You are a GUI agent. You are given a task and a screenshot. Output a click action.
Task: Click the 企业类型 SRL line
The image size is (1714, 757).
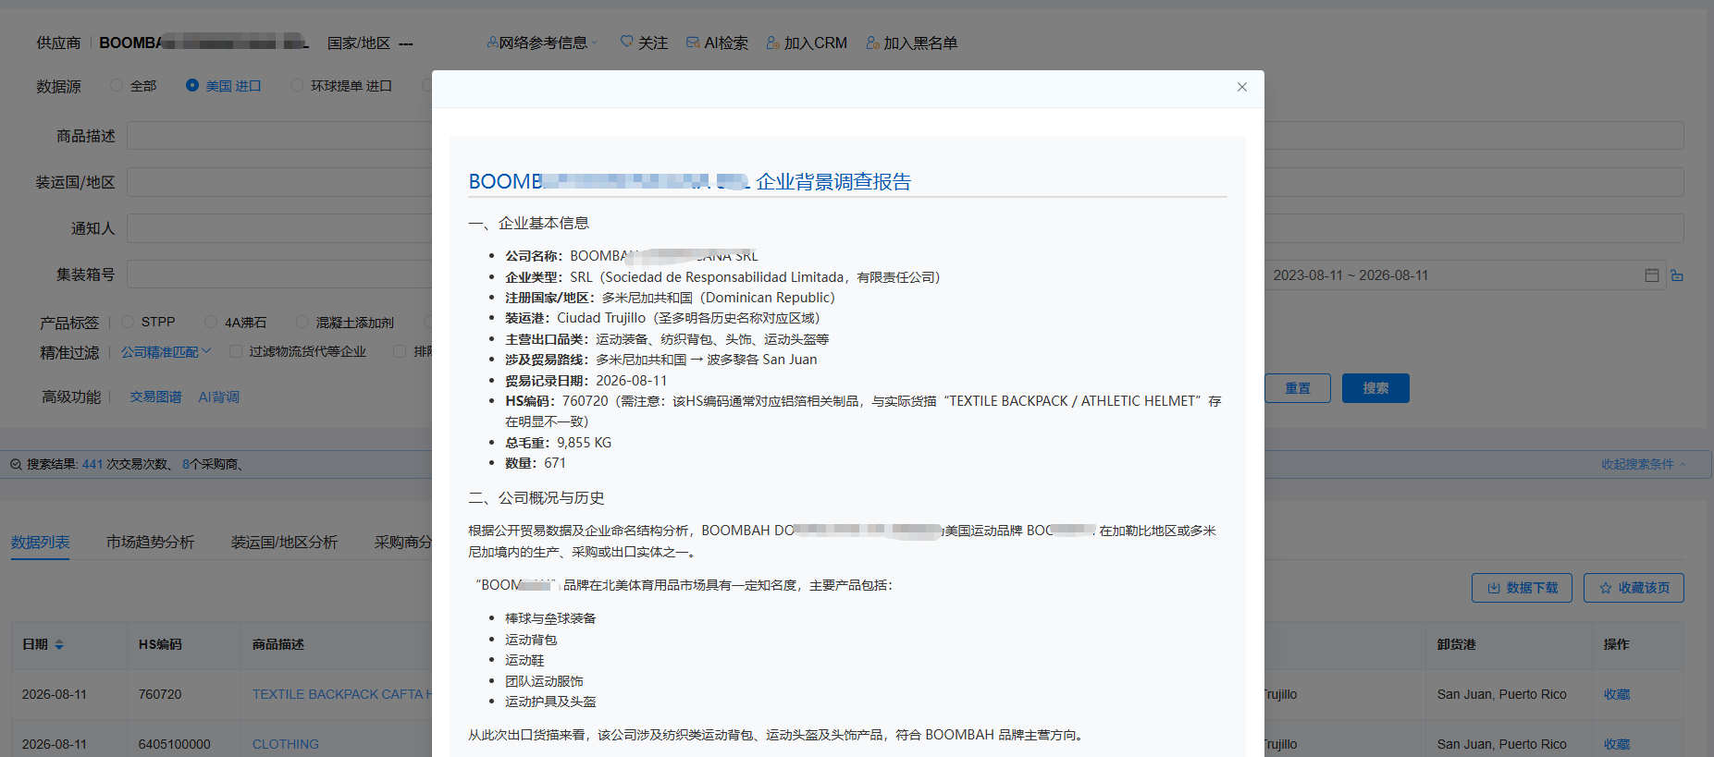click(x=722, y=277)
